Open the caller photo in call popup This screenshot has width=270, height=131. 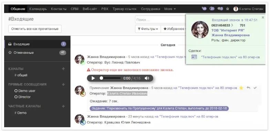(200, 30)
